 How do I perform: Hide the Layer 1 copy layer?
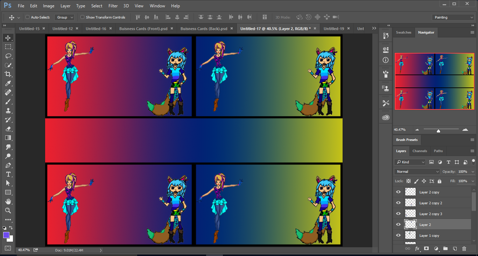click(398, 235)
